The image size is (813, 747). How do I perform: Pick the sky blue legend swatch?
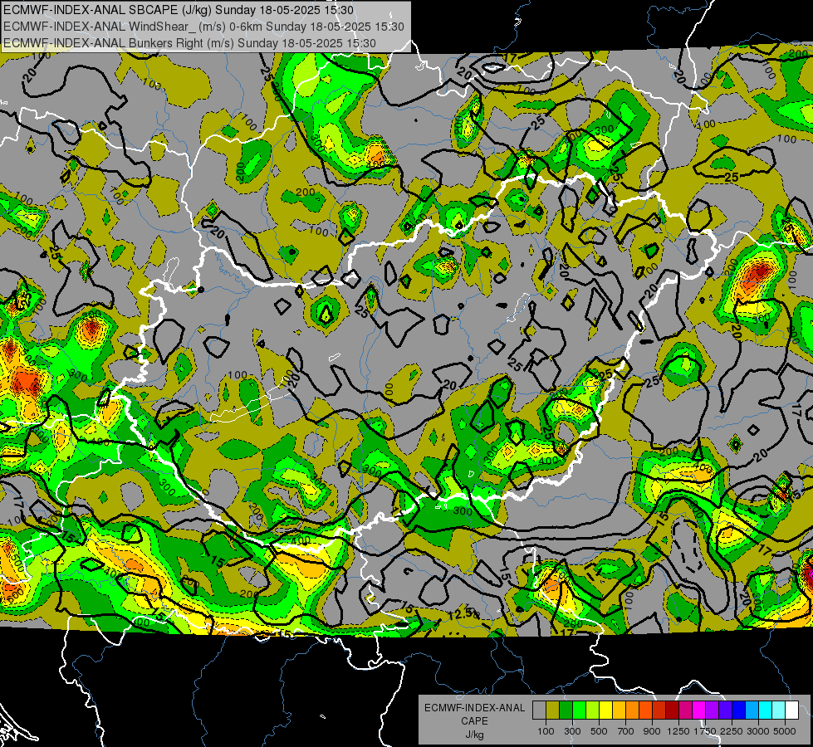[752, 710]
